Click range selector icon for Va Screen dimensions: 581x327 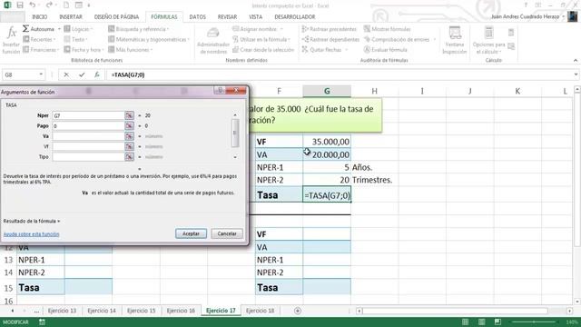point(129,136)
